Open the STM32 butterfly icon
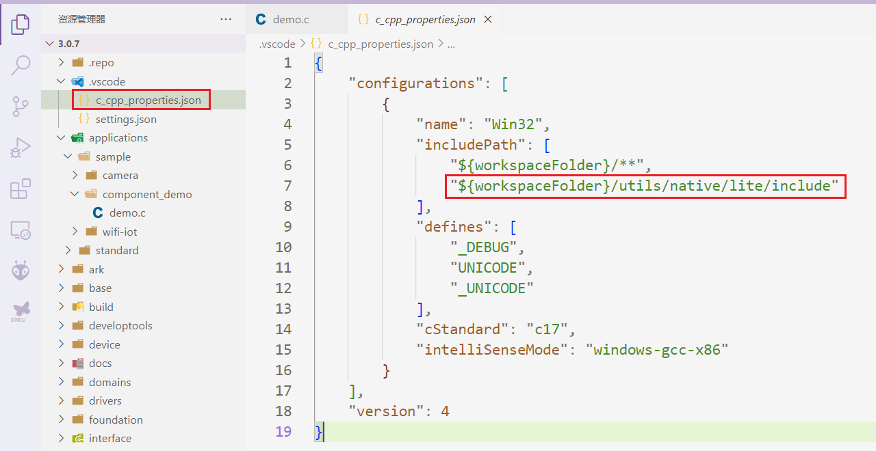This screenshot has height=451, width=876. click(21, 311)
